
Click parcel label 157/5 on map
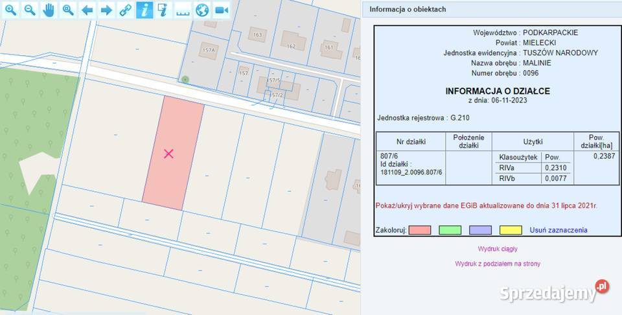pos(273,80)
